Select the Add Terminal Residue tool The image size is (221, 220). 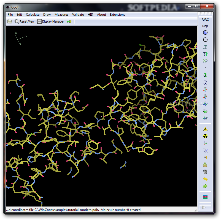coord(205,143)
